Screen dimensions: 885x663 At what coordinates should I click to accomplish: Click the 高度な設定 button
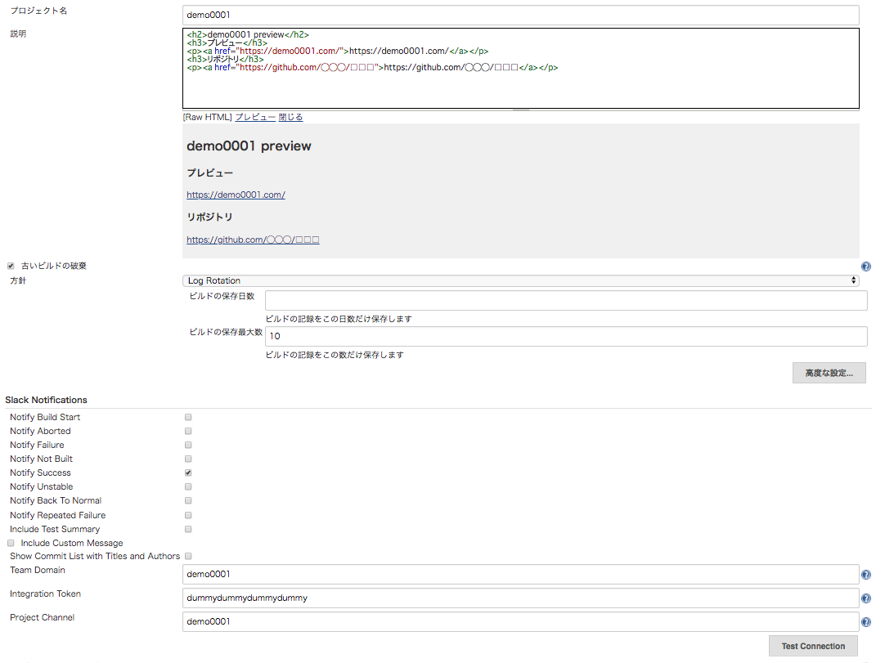click(829, 373)
